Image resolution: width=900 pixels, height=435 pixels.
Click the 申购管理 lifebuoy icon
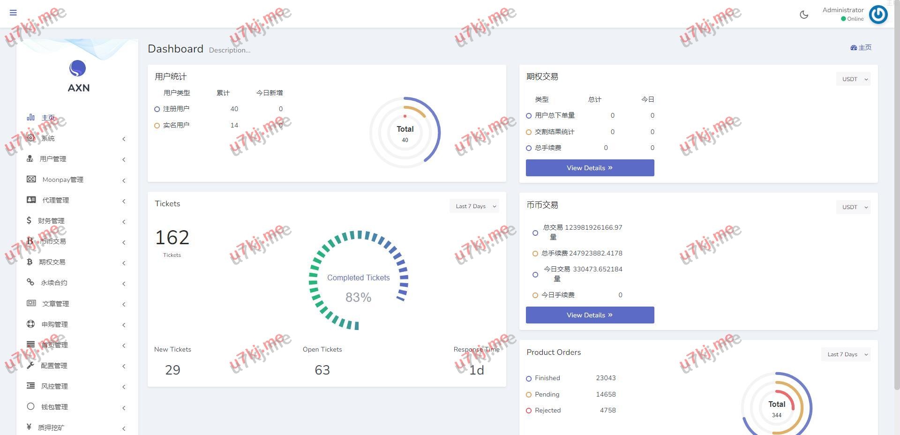[x=31, y=324]
